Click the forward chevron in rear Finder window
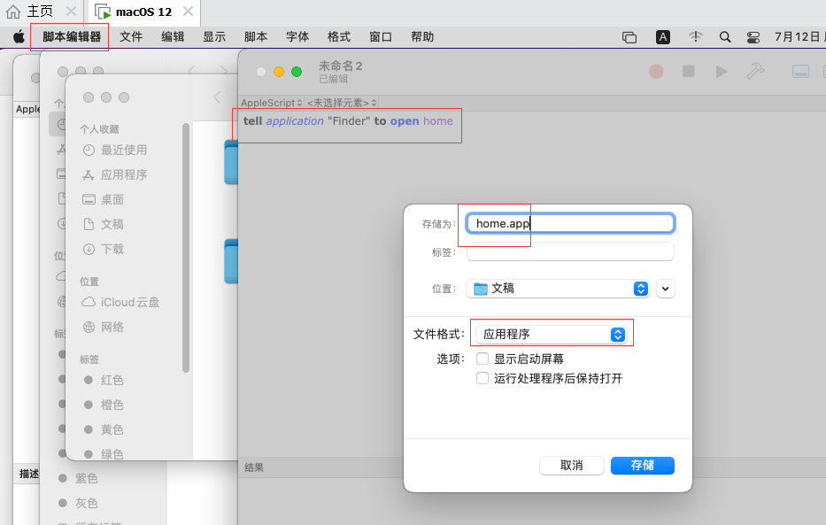The height and width of the screenshot is (525, 826). pyautogui.click(x=224, y=71)
